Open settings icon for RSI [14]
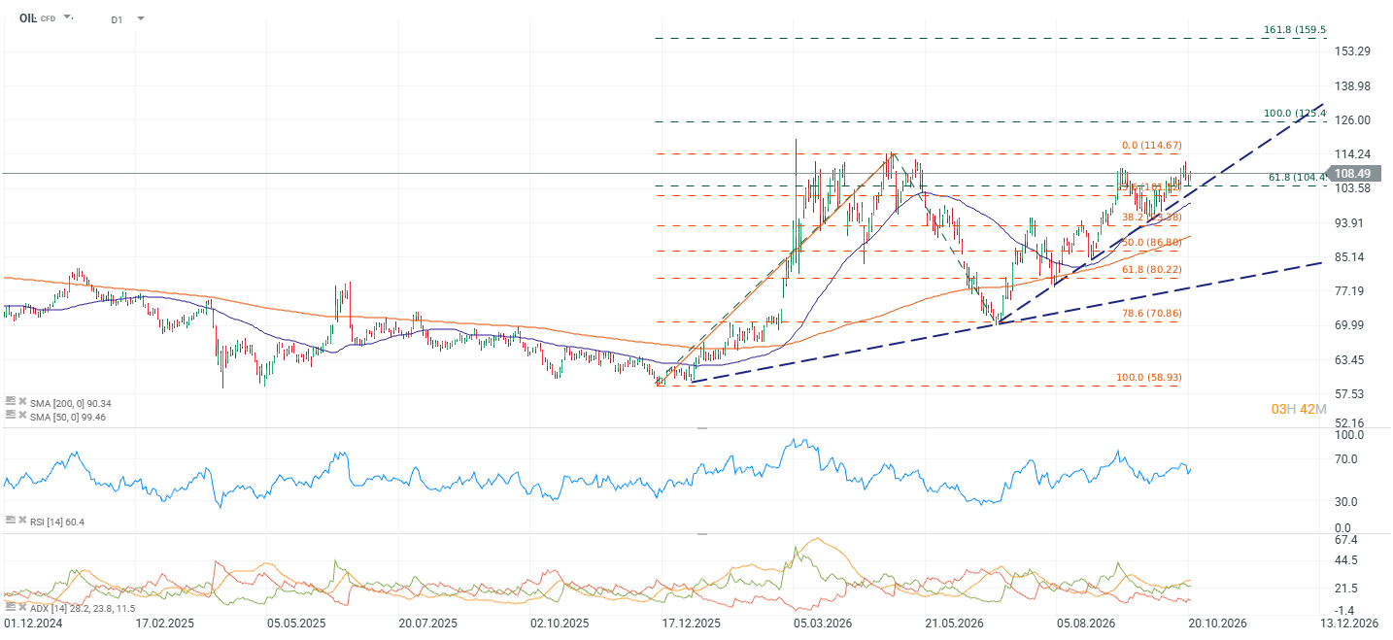Image resolution: width=1393 pixels, height=640 pixels. [11, 522]
